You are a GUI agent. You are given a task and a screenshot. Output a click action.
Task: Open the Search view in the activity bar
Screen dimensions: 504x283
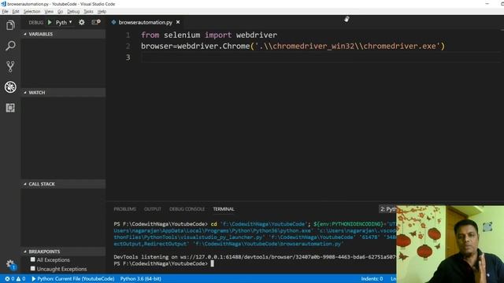pyautogui.click(x=10, y=46)
